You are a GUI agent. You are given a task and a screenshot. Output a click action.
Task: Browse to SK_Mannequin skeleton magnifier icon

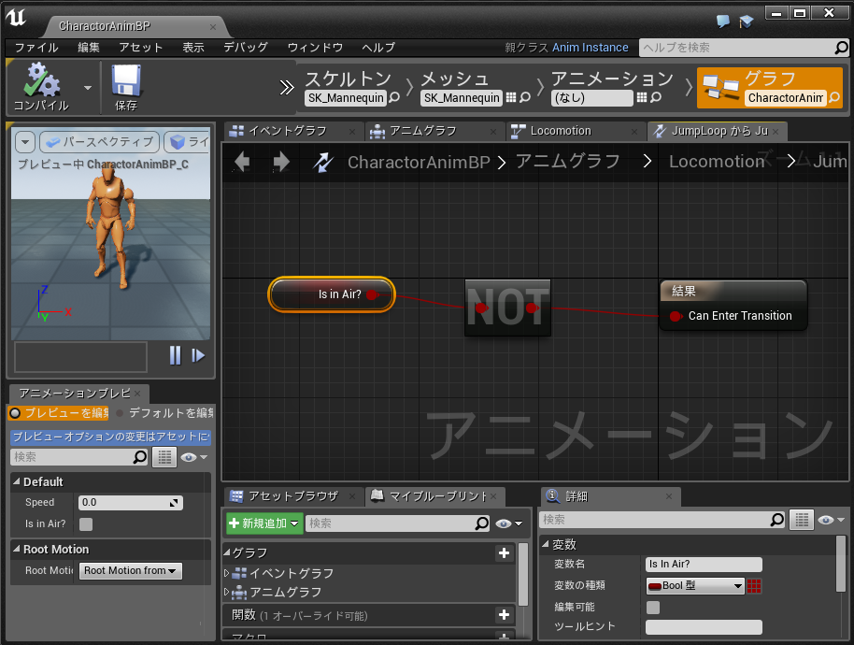point(394,97)
